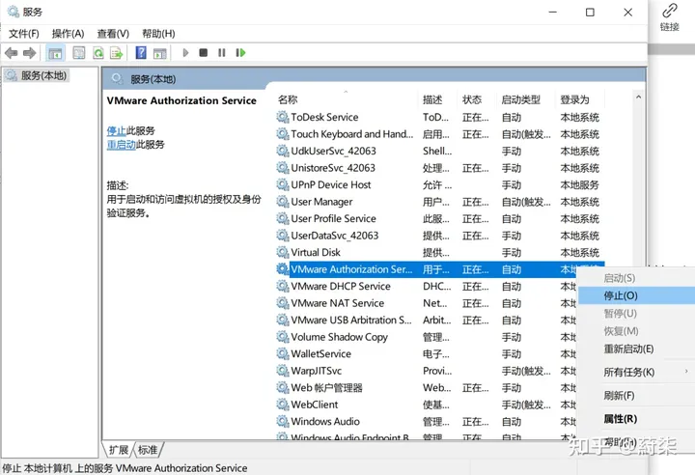This screenshot has width=695, height=475.
Task: Click the Properties sheet toolbar icon
Action: coord(79,53)
